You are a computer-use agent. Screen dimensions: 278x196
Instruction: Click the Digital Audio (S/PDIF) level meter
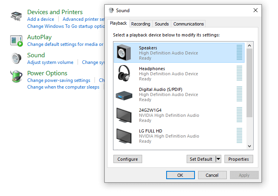[239, 94]
